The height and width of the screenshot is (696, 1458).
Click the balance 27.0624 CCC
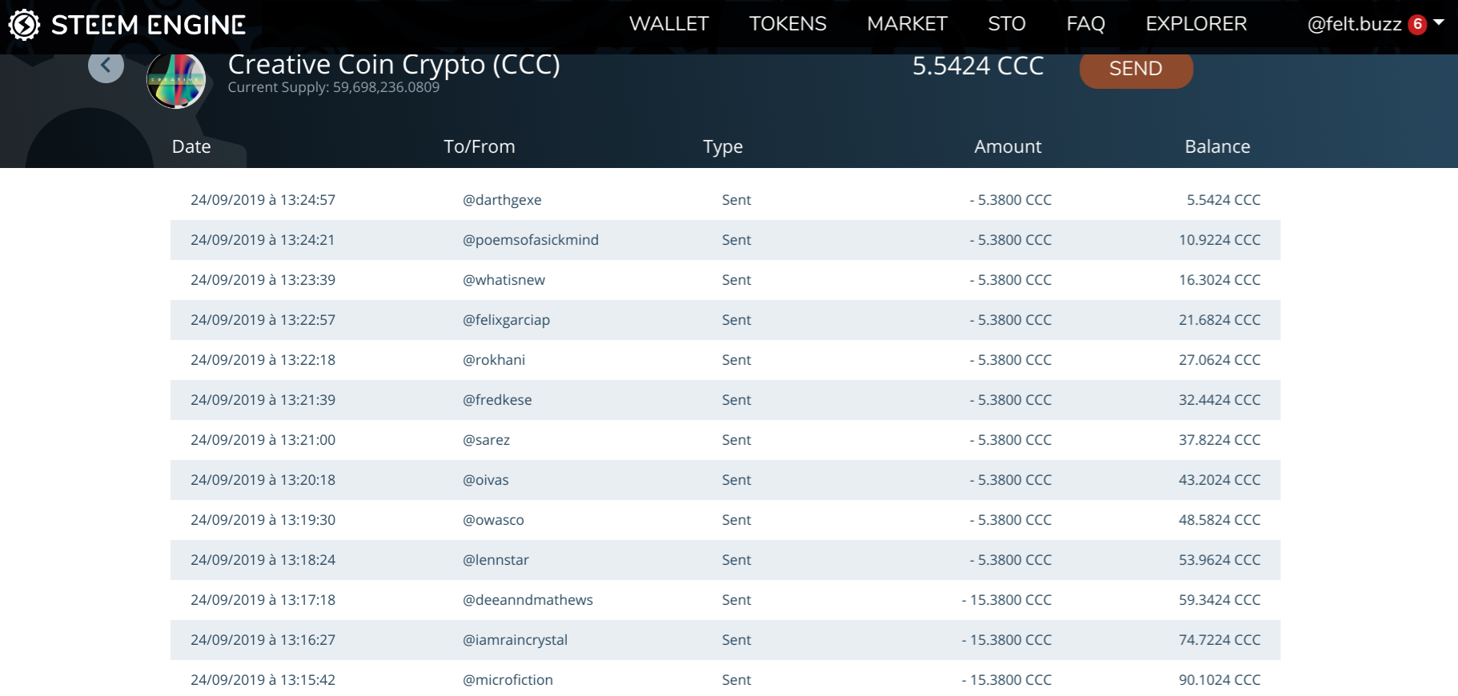pos(1219,360)
